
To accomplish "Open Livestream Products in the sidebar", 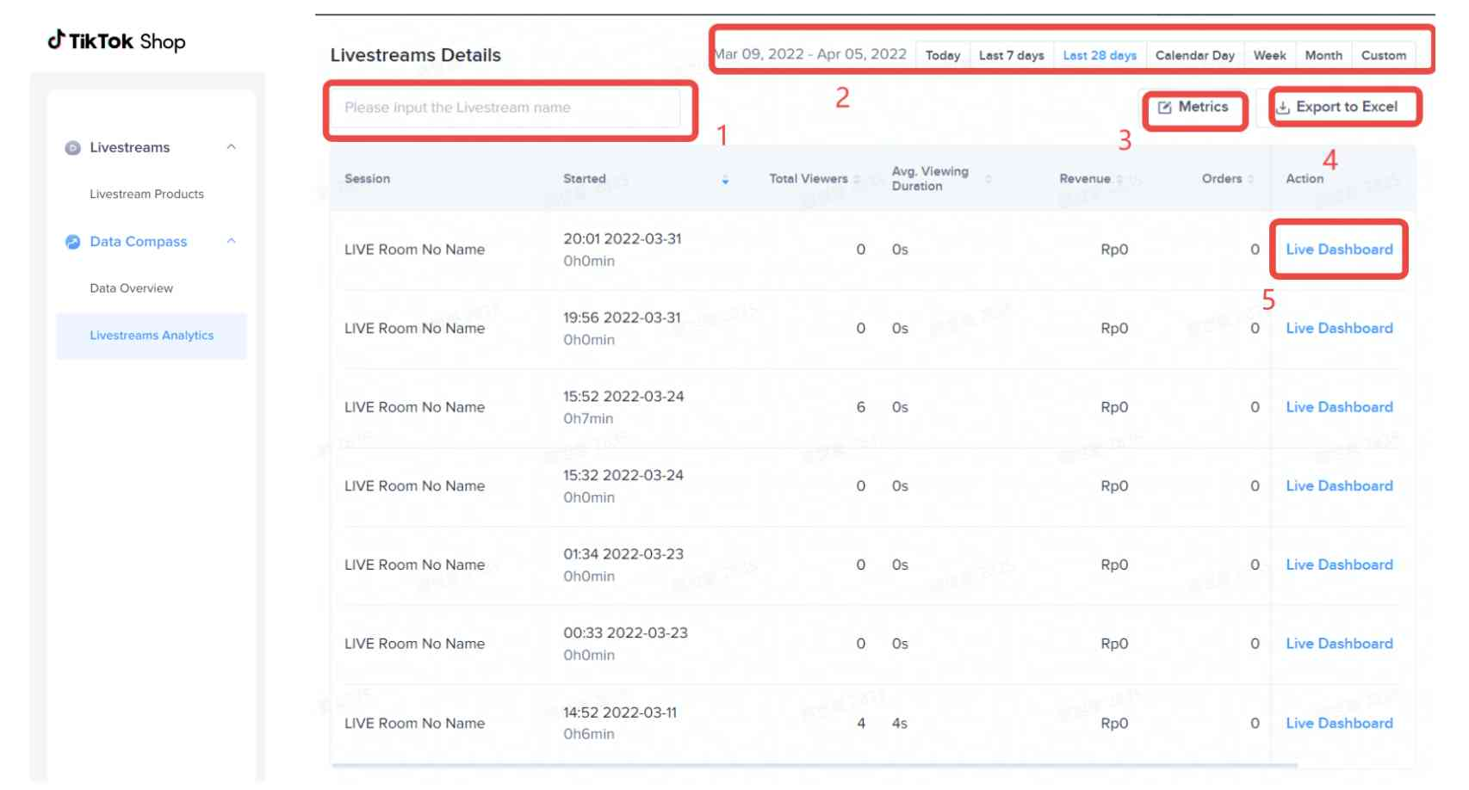I will coord(146,194).
